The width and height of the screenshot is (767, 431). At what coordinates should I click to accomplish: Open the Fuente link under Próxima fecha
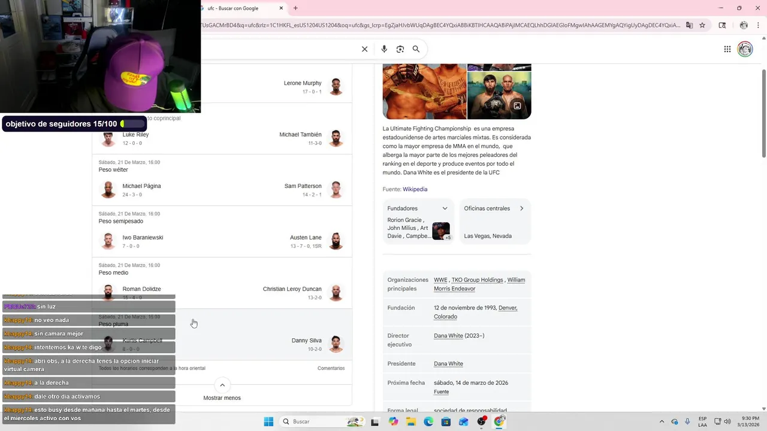click(441, 392)
